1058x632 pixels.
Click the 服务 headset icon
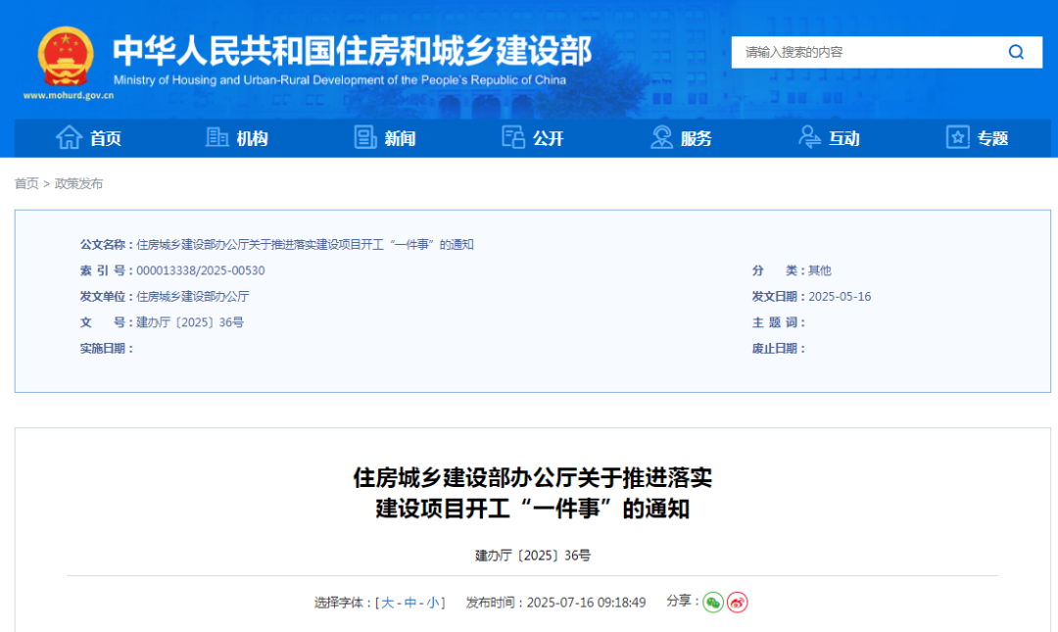click(662, 138)
